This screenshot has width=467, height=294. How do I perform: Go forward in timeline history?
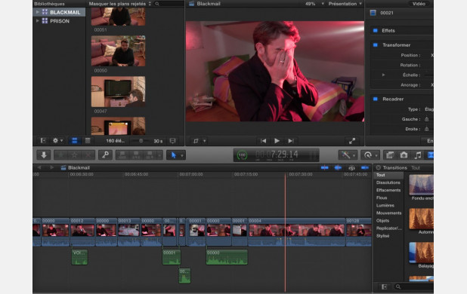coord(52,168)
